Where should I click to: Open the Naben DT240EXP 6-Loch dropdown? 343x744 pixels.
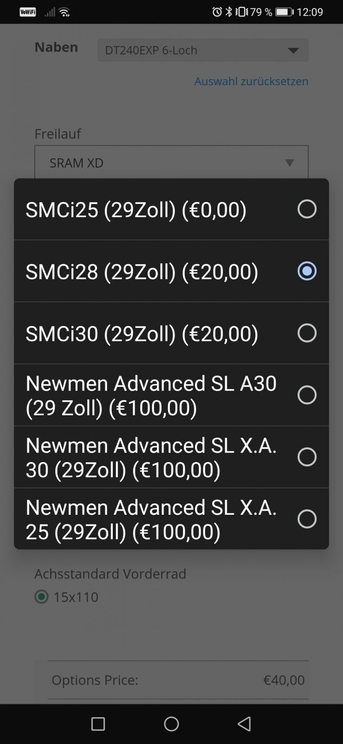[202, 50]
